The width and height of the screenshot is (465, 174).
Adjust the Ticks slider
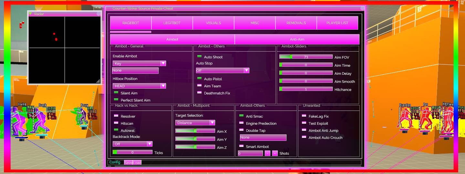pyautogui.click(x=132, y=152)
